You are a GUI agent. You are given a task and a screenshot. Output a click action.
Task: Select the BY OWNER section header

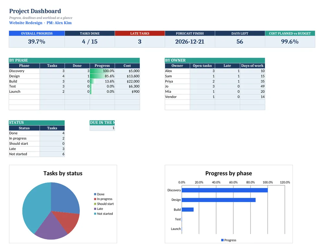click(x=215, y=60)
